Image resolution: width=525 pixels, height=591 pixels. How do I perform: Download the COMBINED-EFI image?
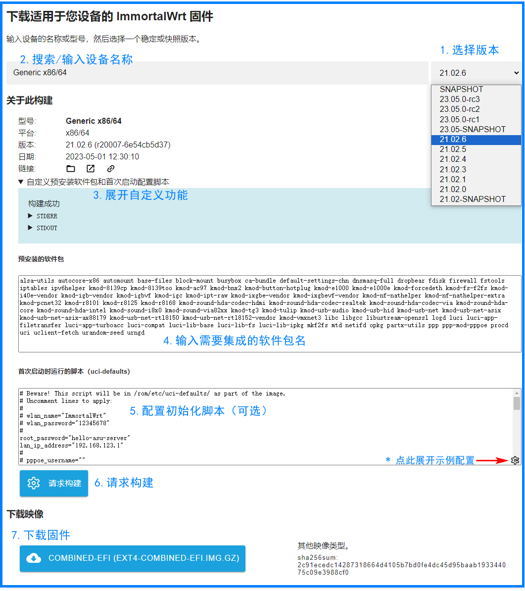(133, 558)
